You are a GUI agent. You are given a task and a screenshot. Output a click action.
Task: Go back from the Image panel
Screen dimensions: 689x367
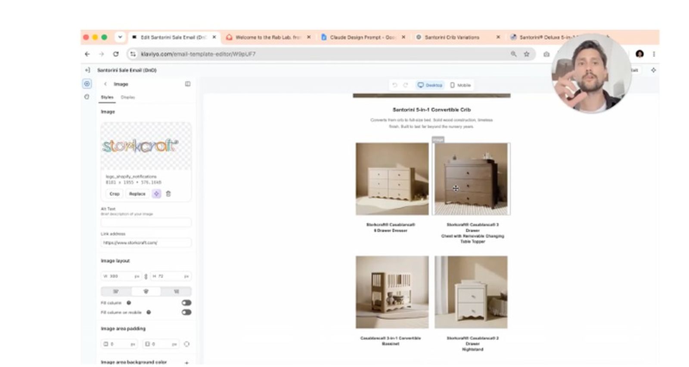pos(105,84)
